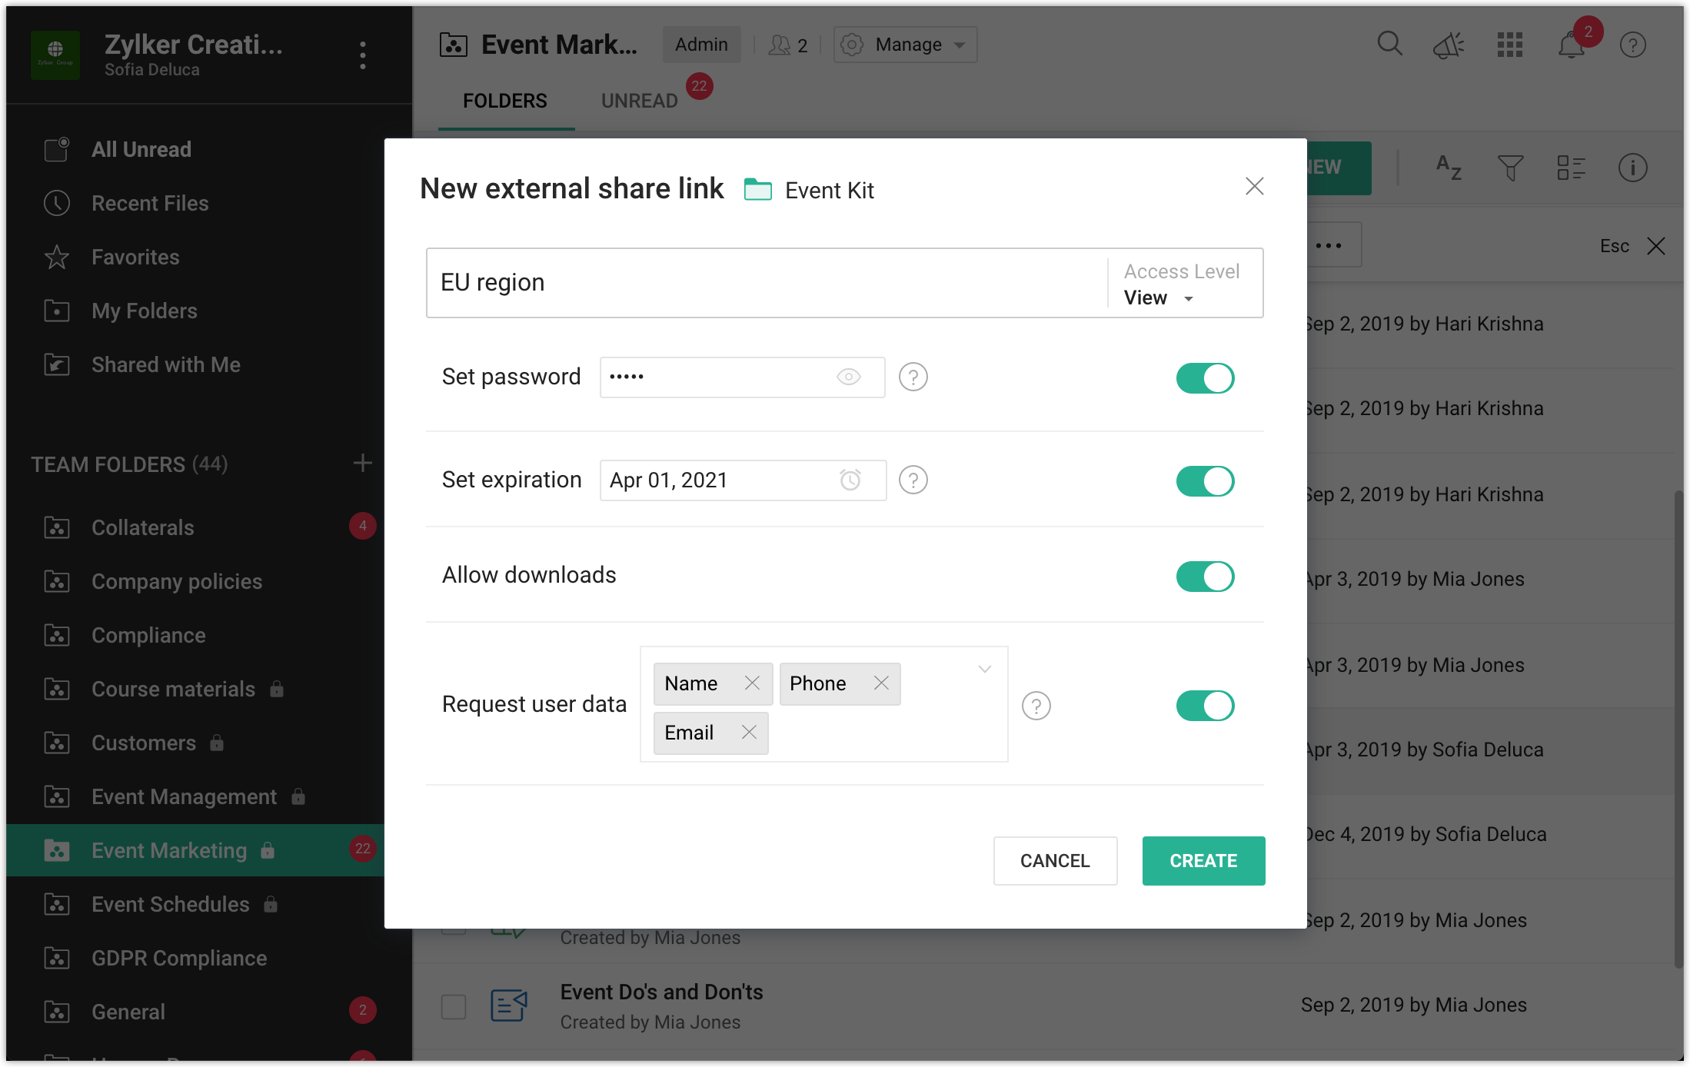Click the EU region link name field
The height and width of the screenshot is (1067, 1690).
point(765,283)
